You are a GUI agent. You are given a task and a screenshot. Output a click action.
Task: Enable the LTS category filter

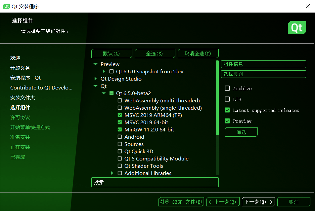click(227, 99)
